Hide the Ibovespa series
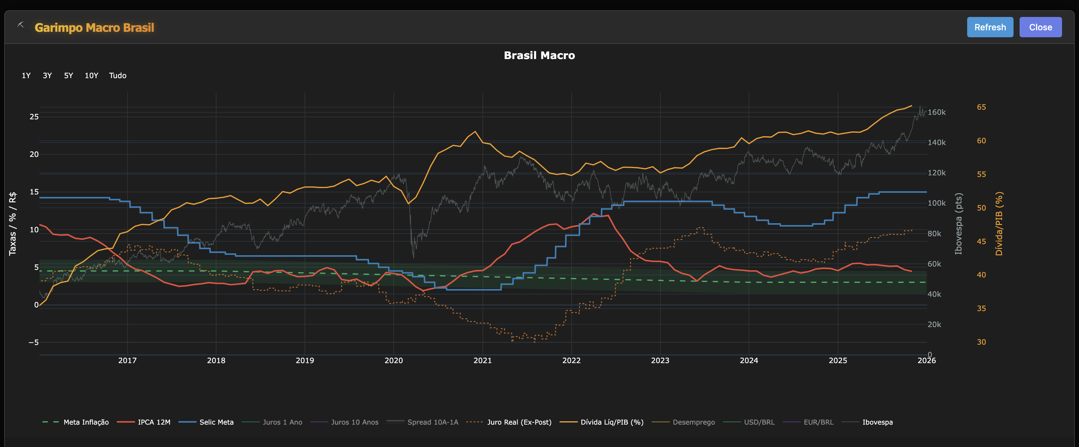This screenshot has height=447, width=1079. [877, 422]
